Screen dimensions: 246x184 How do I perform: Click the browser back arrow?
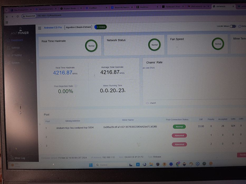[7, 17]
